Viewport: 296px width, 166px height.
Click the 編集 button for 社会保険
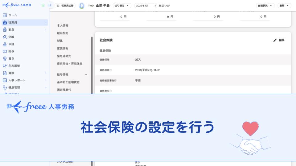(x=279, y=40)
